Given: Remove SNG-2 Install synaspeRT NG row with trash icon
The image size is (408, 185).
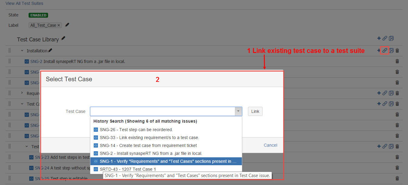Looking at the screenshot, I should pos(397,61).
